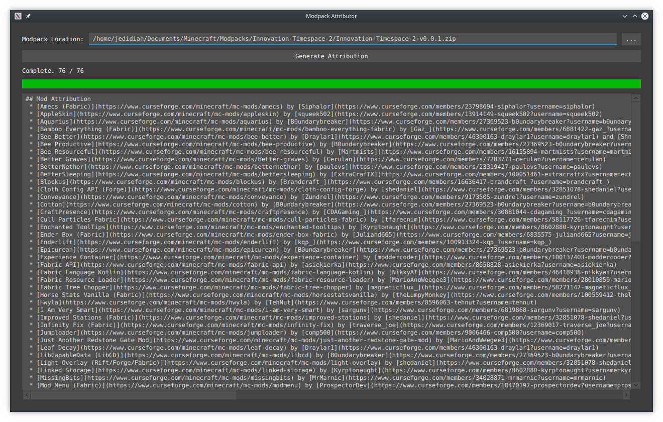Image resolution: width=663 pixels, height=422 pixels.
Task: Click the '[Improved Stations (Fabric)]' line
Action: tap(330, 318)
